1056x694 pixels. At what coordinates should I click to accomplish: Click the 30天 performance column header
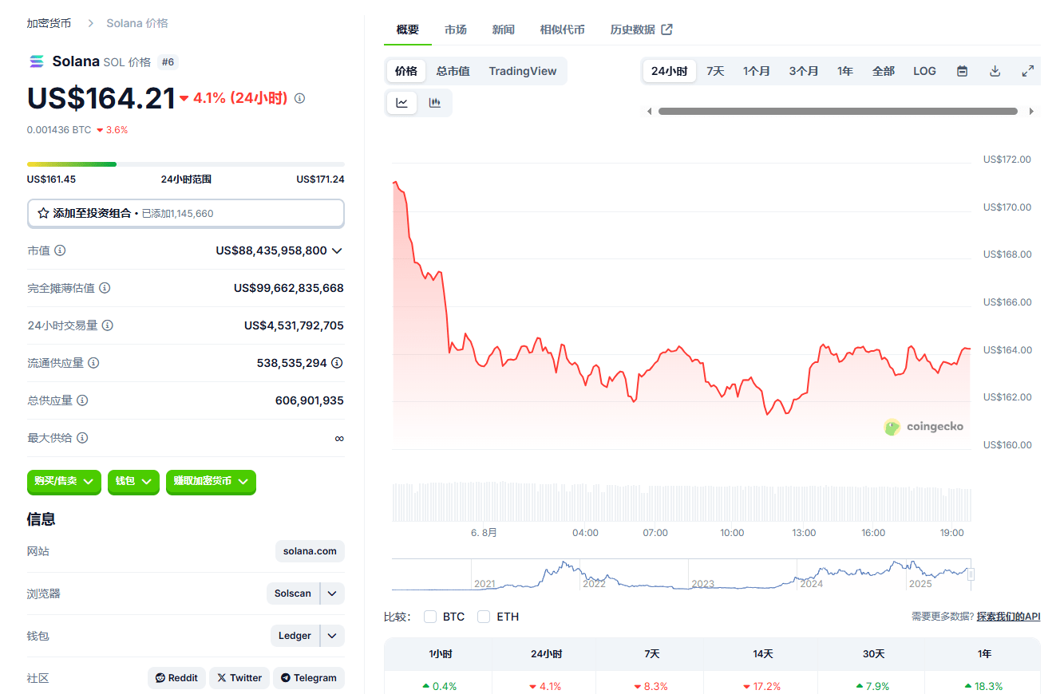(x=874, y=654)
